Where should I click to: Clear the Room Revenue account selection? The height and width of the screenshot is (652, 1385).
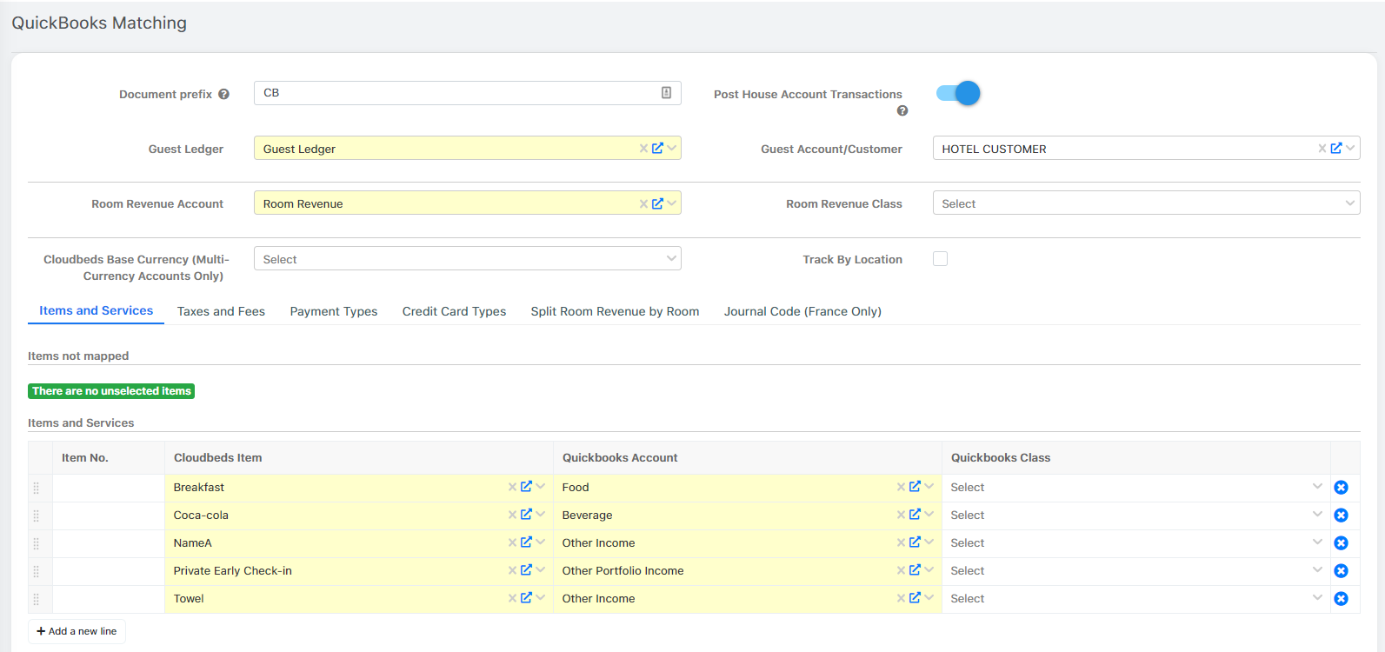tap(643, 204)
